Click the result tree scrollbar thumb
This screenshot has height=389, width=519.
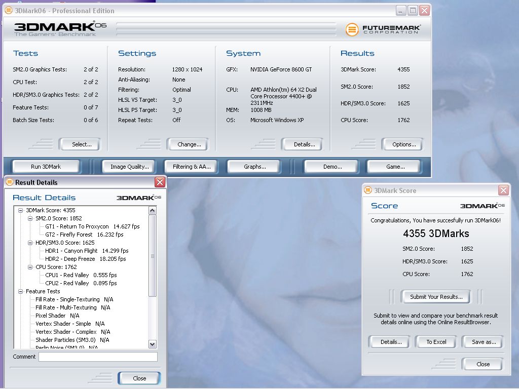(152, 256)
